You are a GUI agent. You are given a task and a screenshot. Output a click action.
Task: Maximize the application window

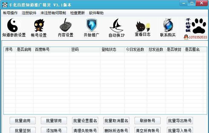coord(192,3)
